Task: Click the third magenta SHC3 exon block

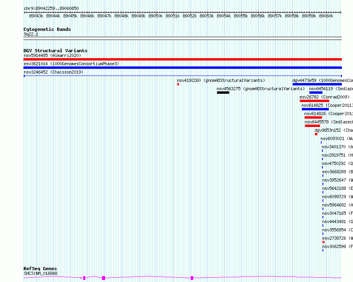Action: 192,278
